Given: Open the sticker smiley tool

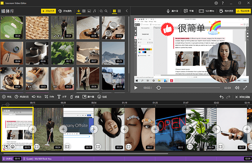Looking at the screenshot, I should point(102,97).
